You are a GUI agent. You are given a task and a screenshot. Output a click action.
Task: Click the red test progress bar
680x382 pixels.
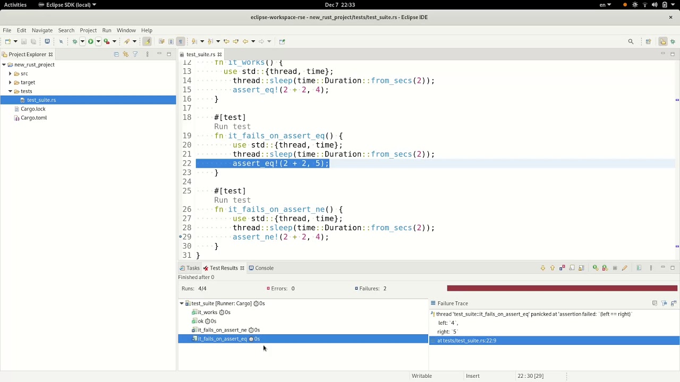coord(562,289)
